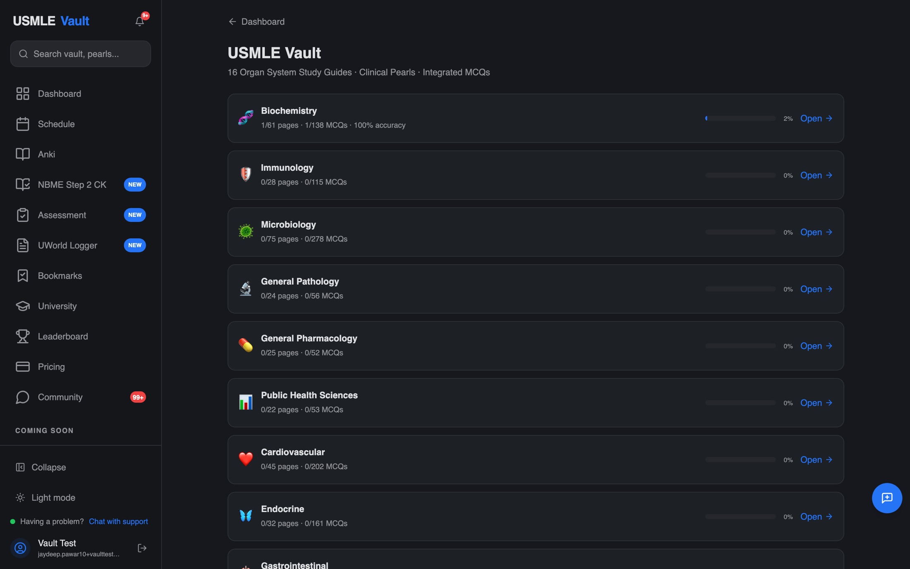Click the NBME Step 2 CK icon

(x=23, y=185)
